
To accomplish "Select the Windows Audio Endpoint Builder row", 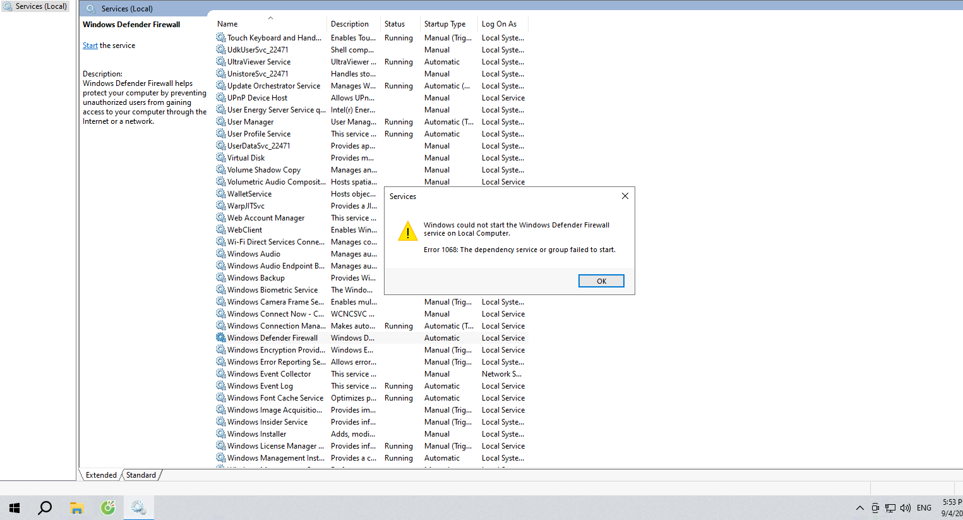I will (299, 266).
